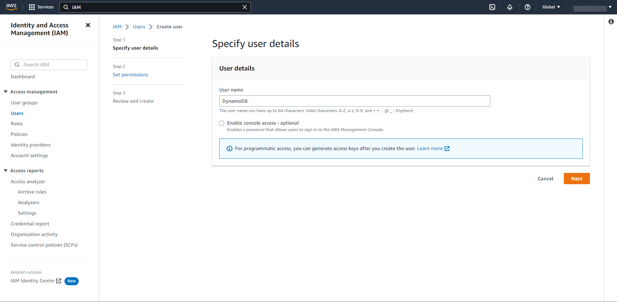Open Roles in sidebar

pyautogui.click(x=17, y=124)
